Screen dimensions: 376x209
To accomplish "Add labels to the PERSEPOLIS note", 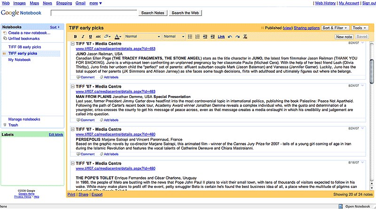I will coord(109,154).
